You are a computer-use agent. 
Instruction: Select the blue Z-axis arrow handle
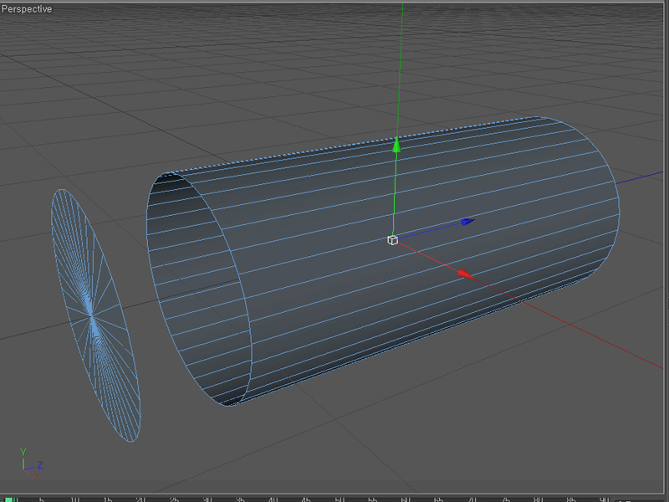point(468,222)
